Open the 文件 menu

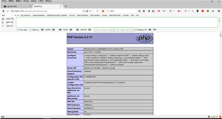pos(4,1)
